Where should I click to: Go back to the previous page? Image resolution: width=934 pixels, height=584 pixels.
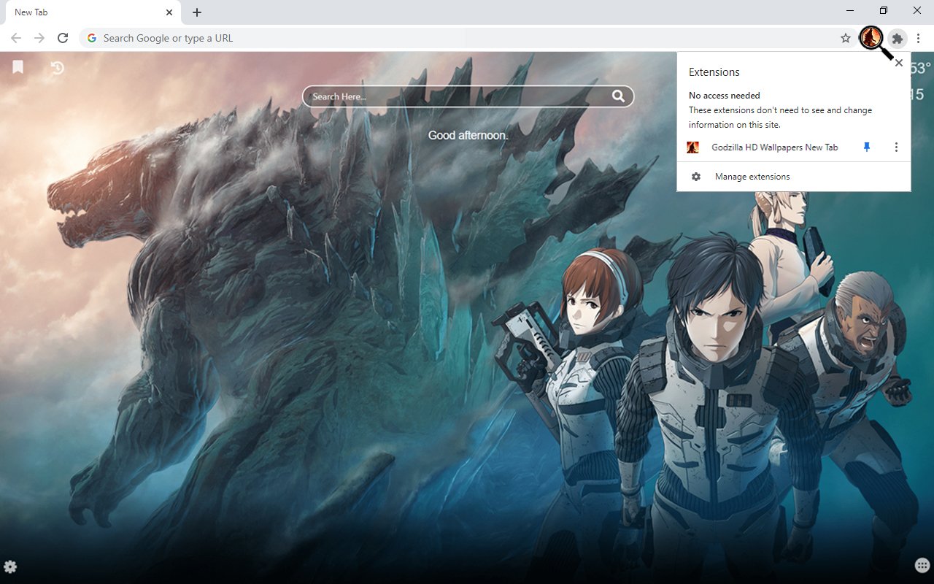pos(16,38)
